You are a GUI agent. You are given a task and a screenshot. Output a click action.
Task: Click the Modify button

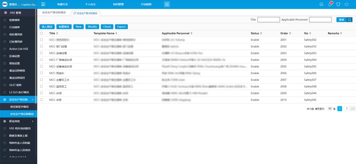tap(92, 27)
